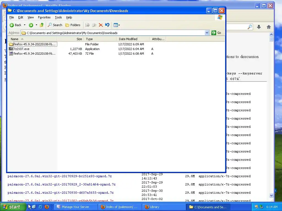
Task: Click the Go button beside address bar
Action: pos(216,33)
